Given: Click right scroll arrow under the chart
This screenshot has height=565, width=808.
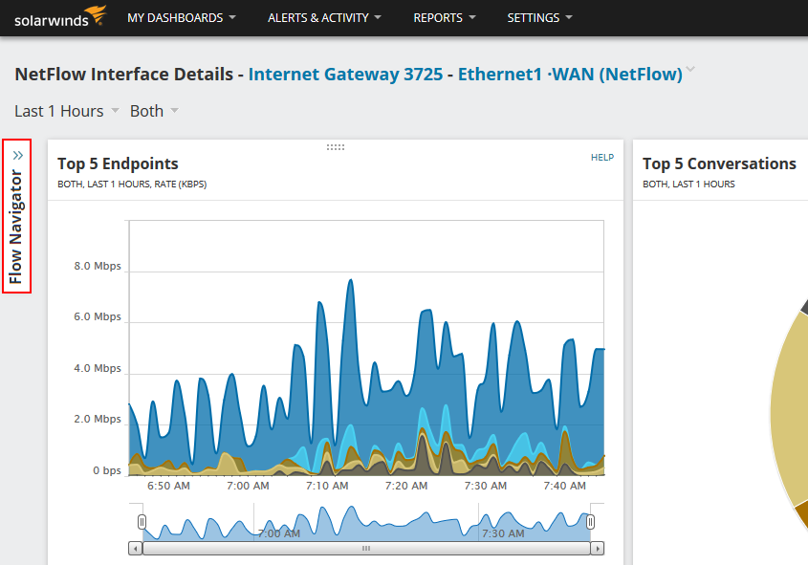Looking at the screenshot, I should (x=597, y=549).
